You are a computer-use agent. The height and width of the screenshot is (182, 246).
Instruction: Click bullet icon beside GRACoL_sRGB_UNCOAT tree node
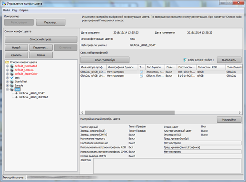16,97
